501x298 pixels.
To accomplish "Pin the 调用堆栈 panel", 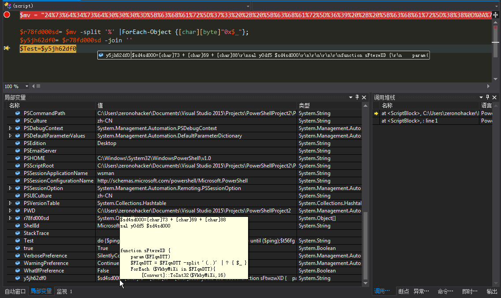I will click(488, 97).
